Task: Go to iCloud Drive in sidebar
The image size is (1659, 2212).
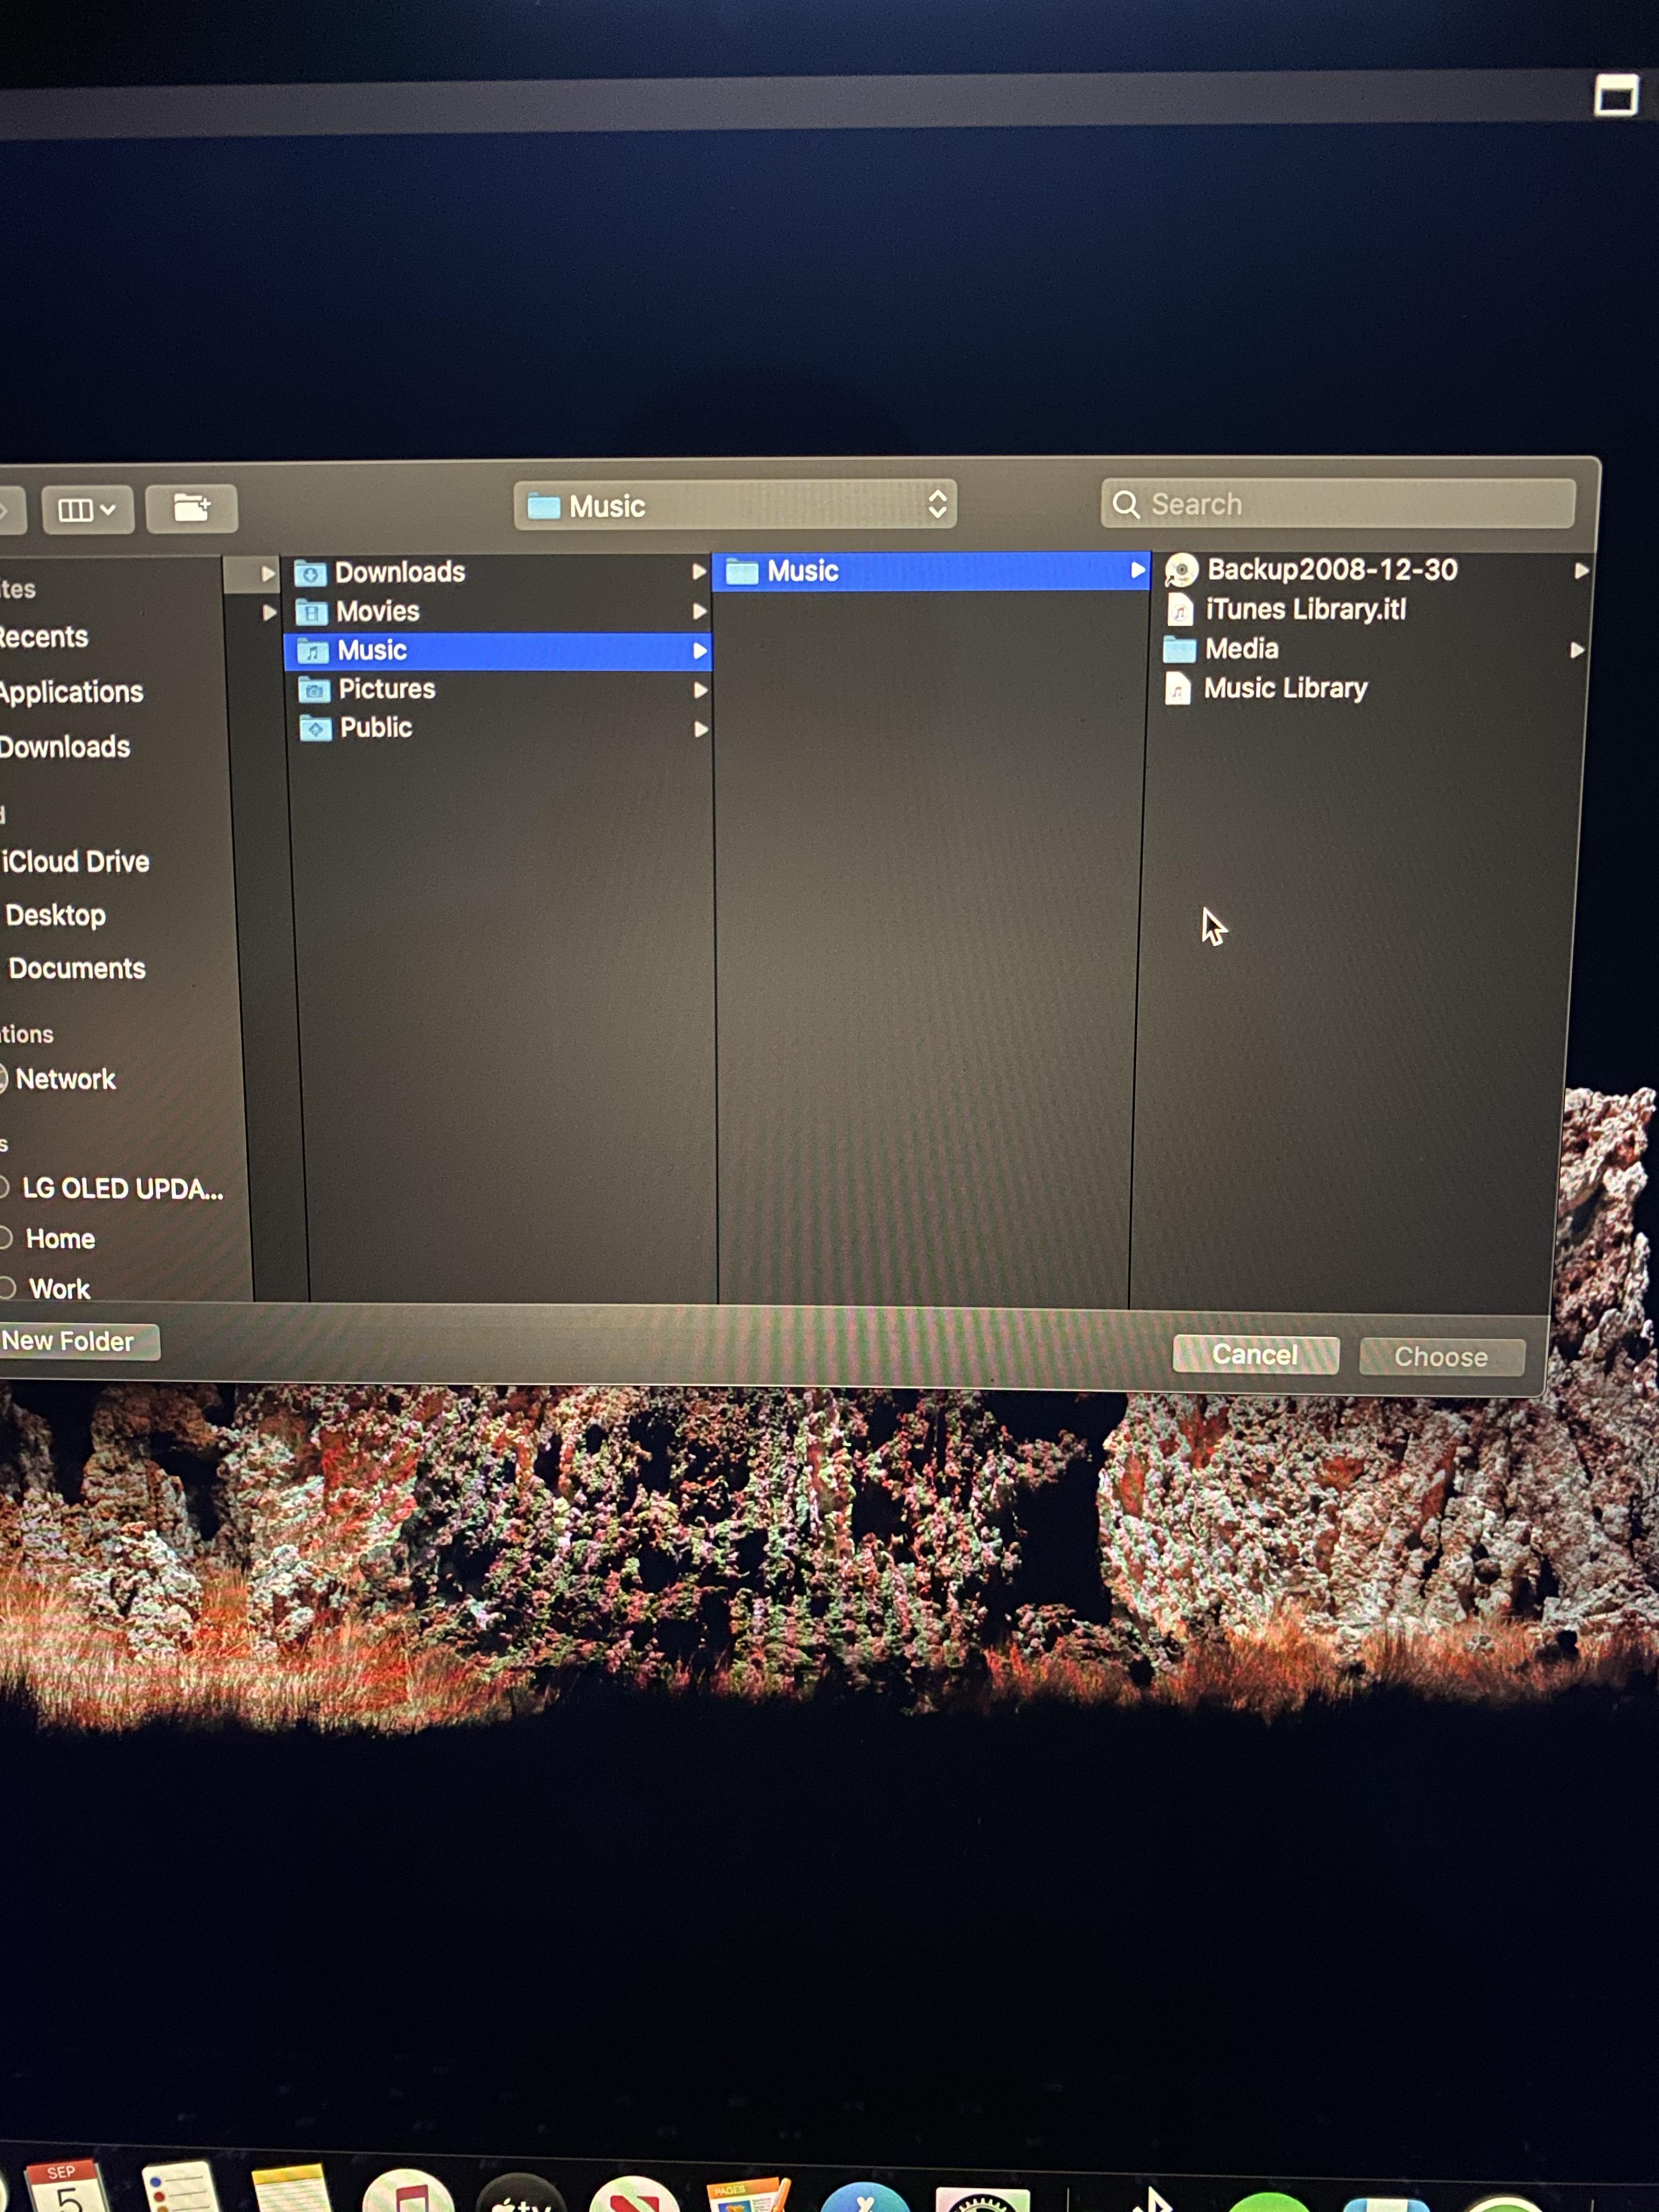Action: 76,861
